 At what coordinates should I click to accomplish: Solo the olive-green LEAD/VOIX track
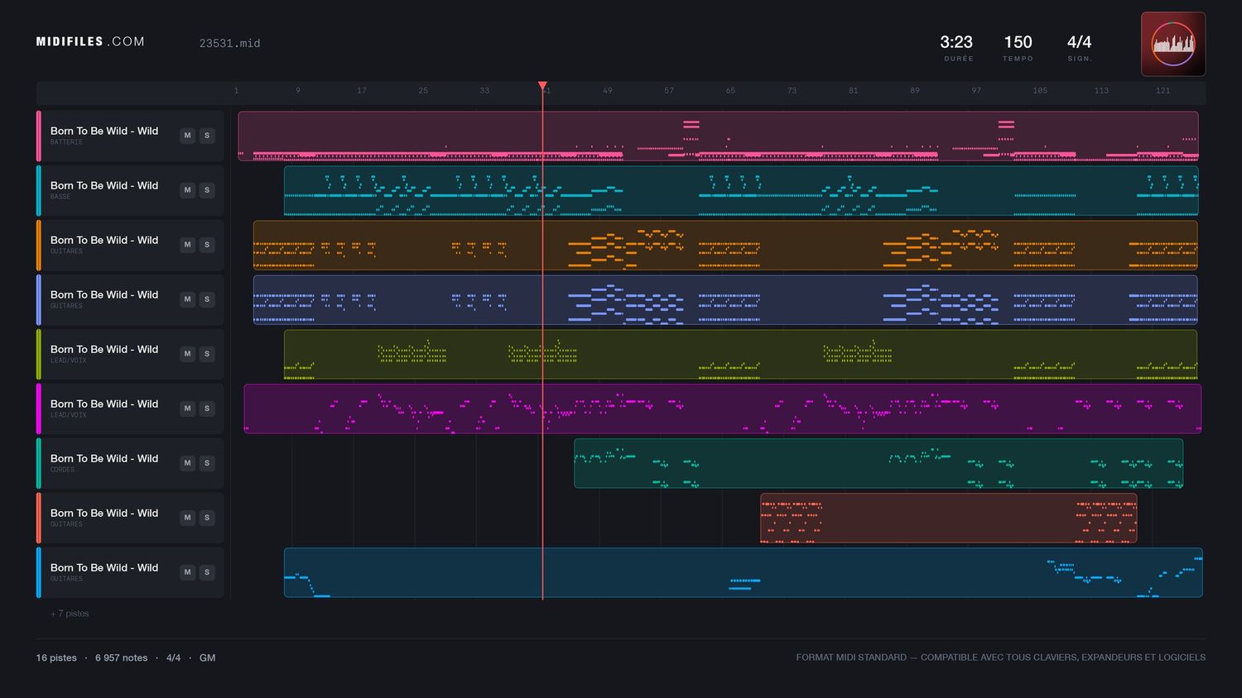tap(207, 354)
